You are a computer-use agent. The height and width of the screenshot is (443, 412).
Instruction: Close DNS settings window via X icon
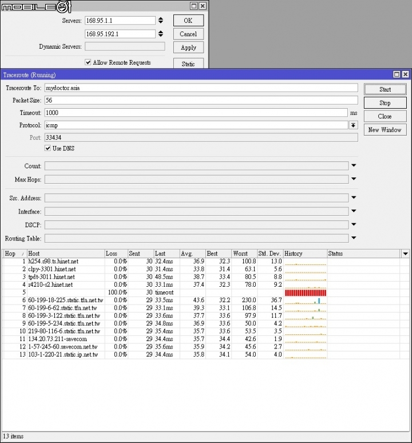pos(203,6)
